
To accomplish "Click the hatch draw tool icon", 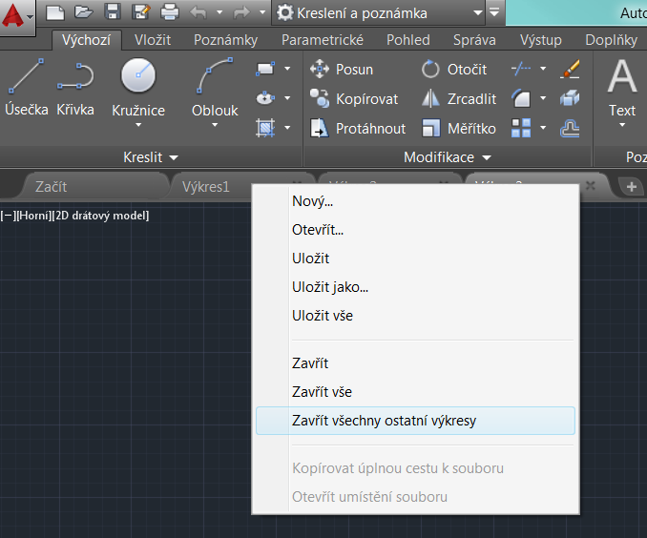I will (x=265, y=128).
